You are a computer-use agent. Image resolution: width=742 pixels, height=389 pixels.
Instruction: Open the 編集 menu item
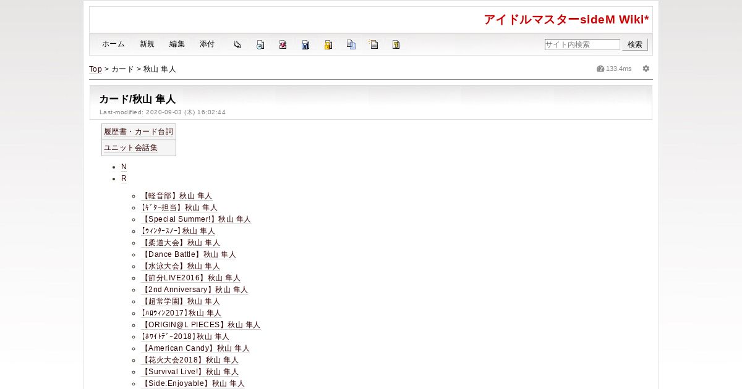pos(177,44)
